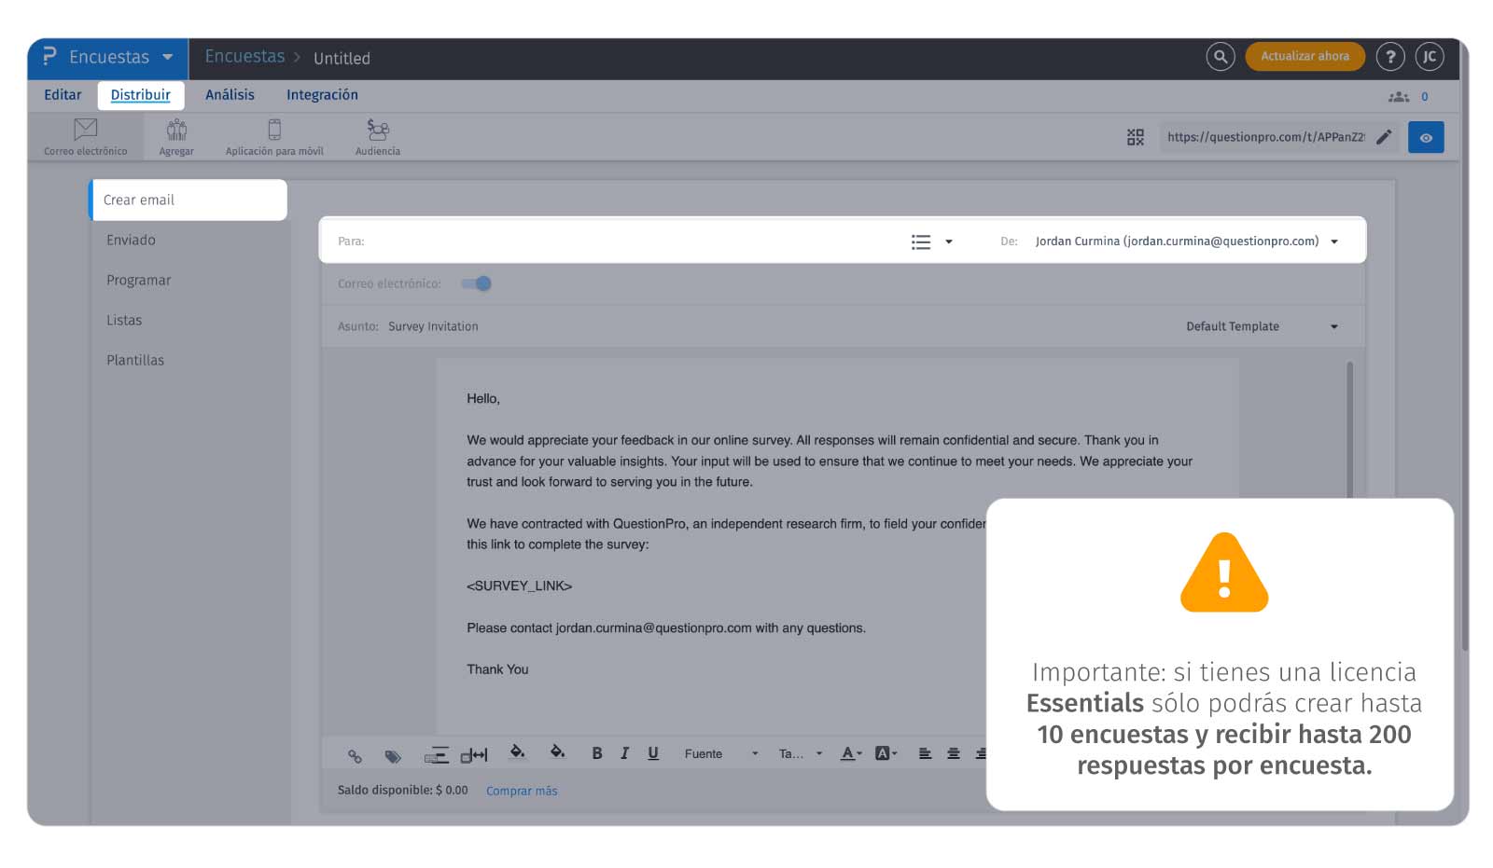Screen dimensions: 1493x868
Task: View respondents count icon
Action: 1399,97
